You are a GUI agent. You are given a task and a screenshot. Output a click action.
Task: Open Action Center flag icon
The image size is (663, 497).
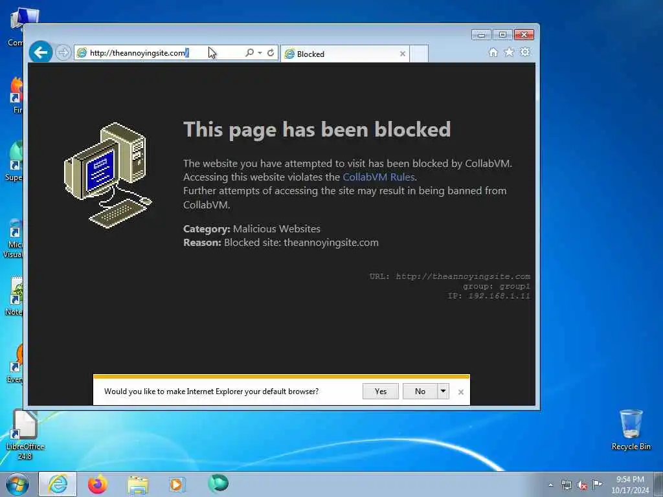(x=597, y=484)
